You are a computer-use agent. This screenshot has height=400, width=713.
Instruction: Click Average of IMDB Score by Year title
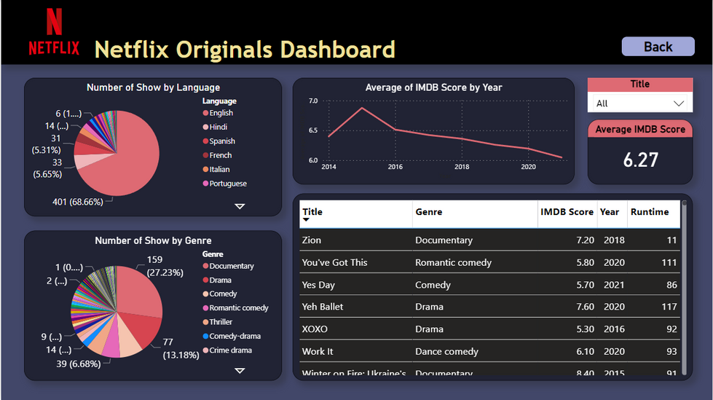tap(434, 87)
